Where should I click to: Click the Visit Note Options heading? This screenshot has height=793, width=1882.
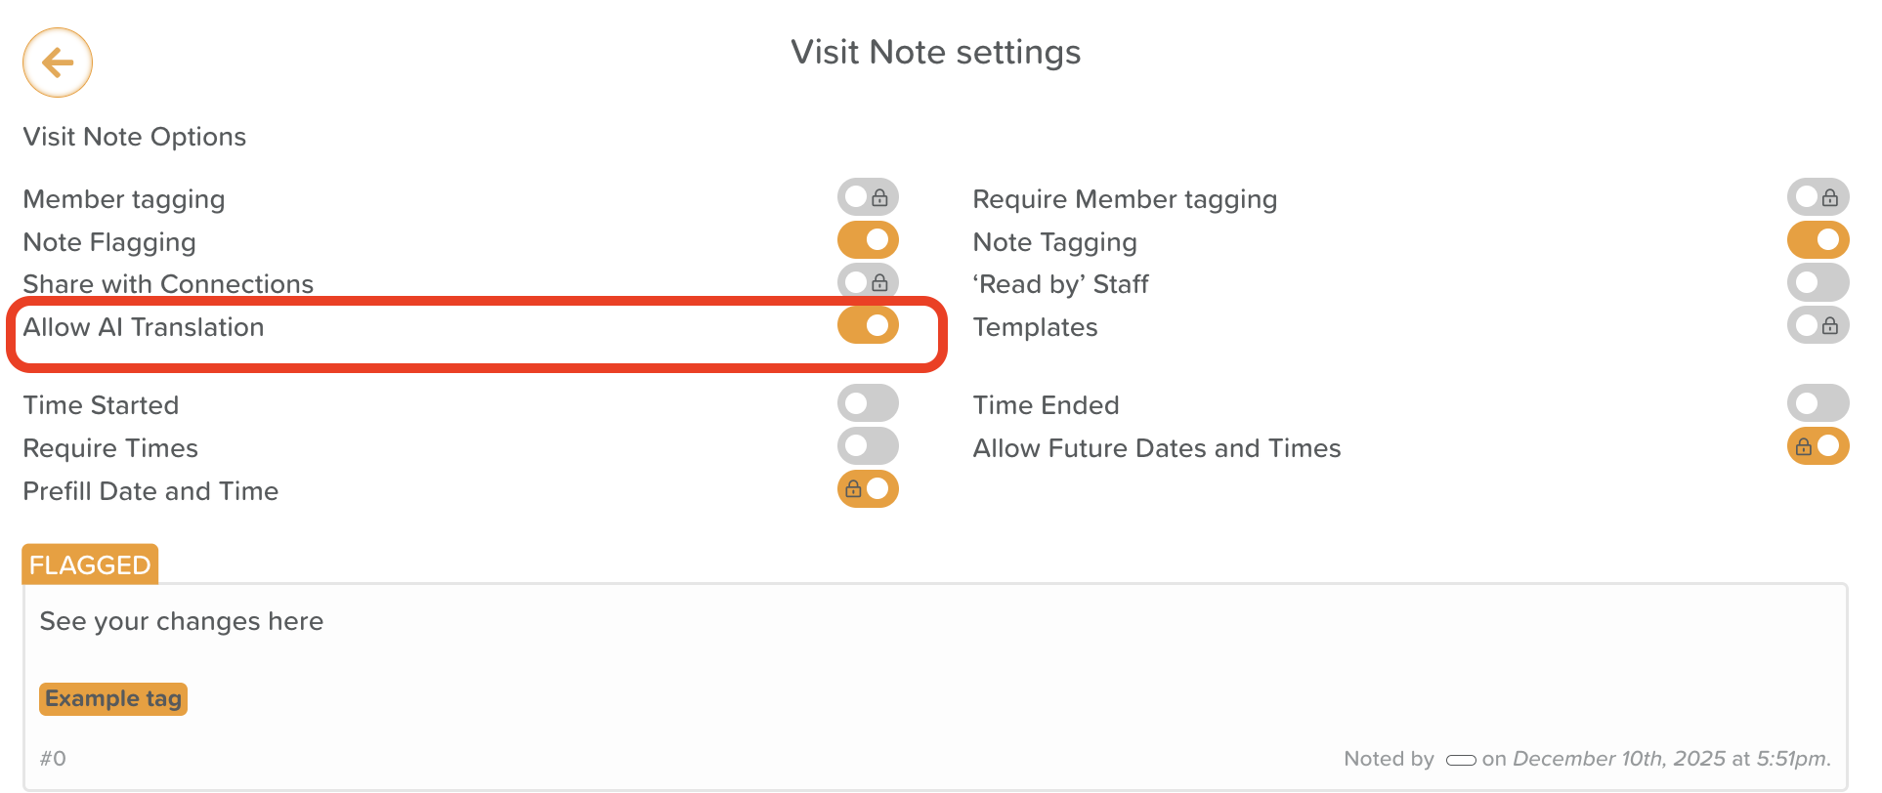pos(135,137)
